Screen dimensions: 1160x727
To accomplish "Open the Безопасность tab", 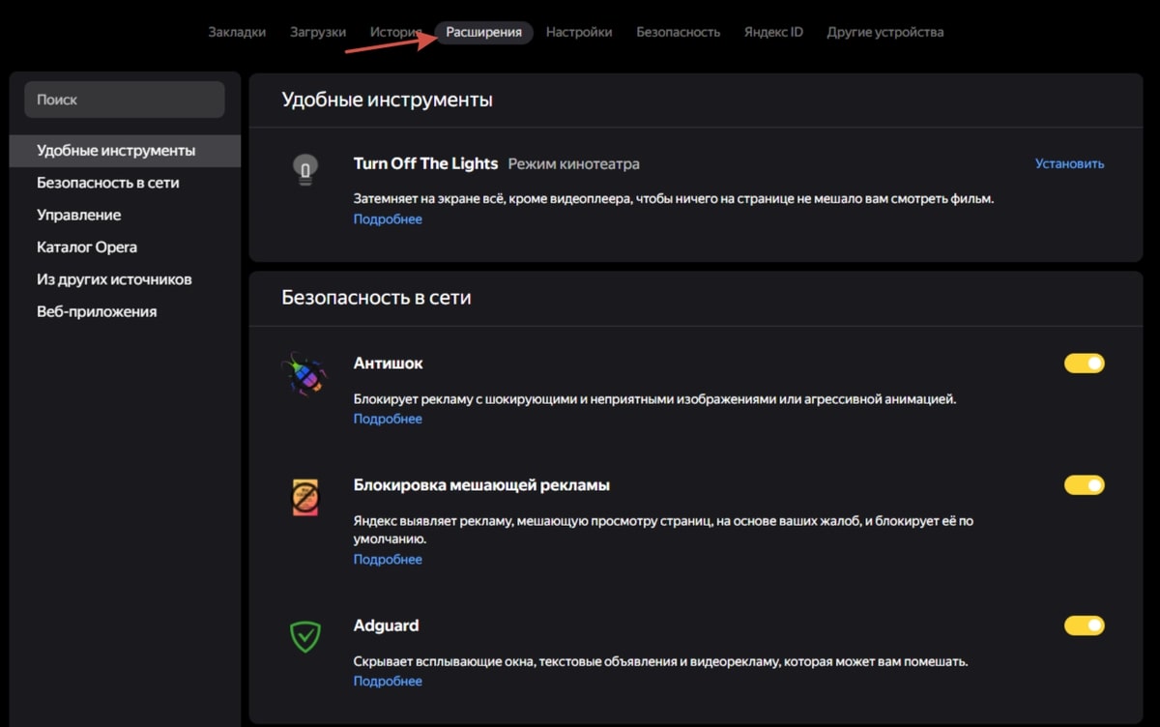I will pos(679,32).
